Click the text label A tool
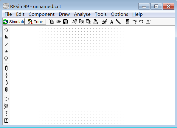This screenshot has width=177, height=128. click(112, 22)
